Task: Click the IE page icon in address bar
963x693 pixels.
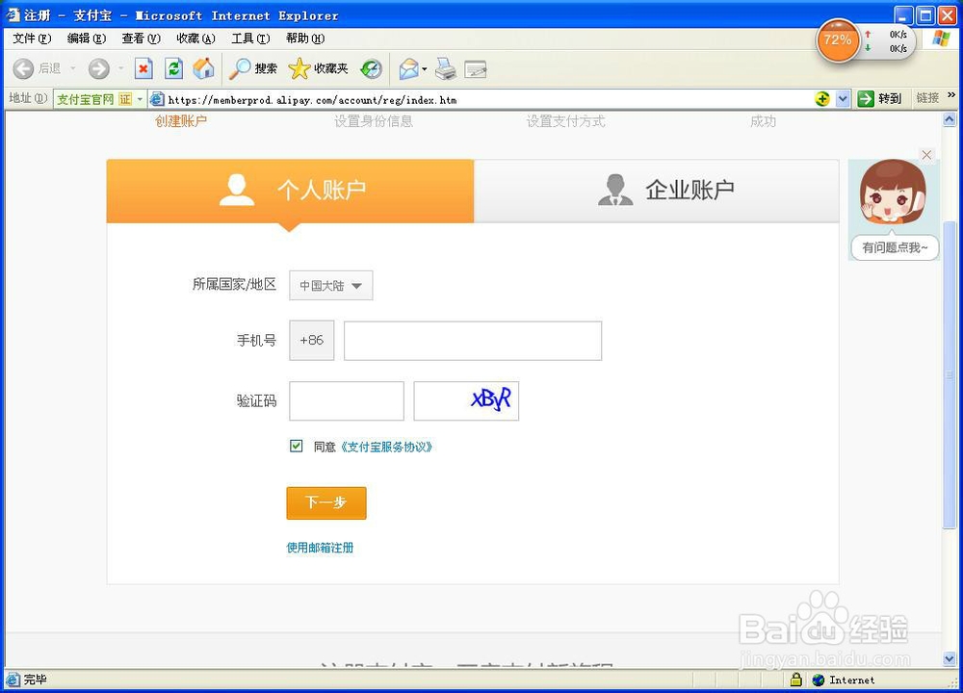Action: (x=157, y=99)
